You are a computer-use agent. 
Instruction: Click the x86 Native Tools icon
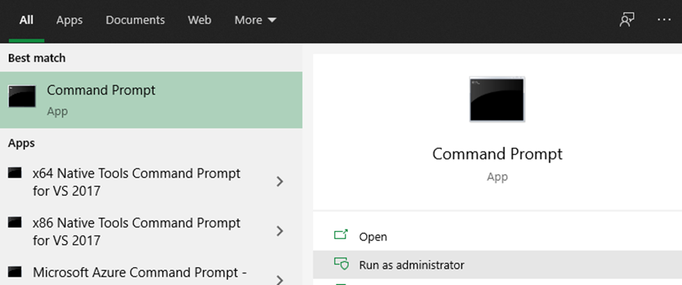pyautogui.click(x=15, y=223)
